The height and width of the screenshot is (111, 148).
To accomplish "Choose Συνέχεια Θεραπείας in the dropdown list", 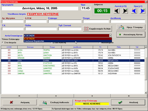I will (68, 41).
